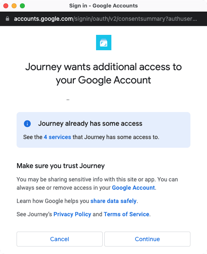Continue to grant Journey access
Image resolution: width=207 pixels, height=254 pixels.
(x=147, y=239)
